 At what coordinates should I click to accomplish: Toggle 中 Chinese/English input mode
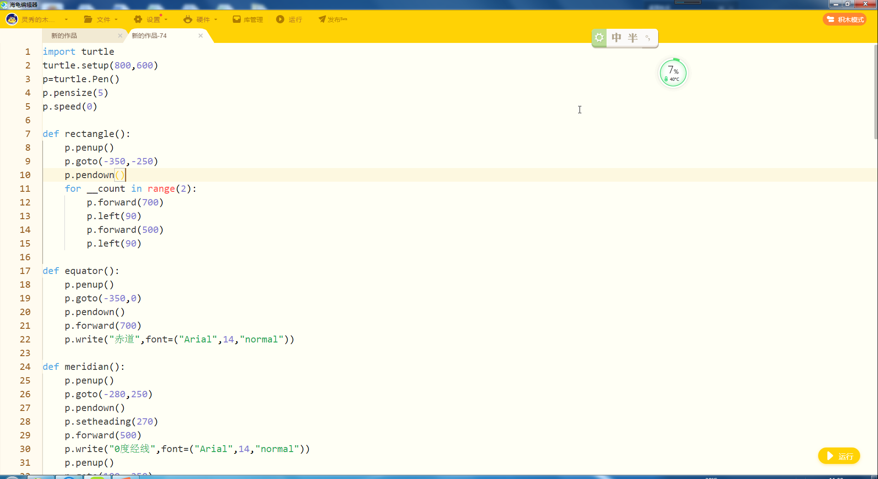pyautogui.click(x=617, y=37)
